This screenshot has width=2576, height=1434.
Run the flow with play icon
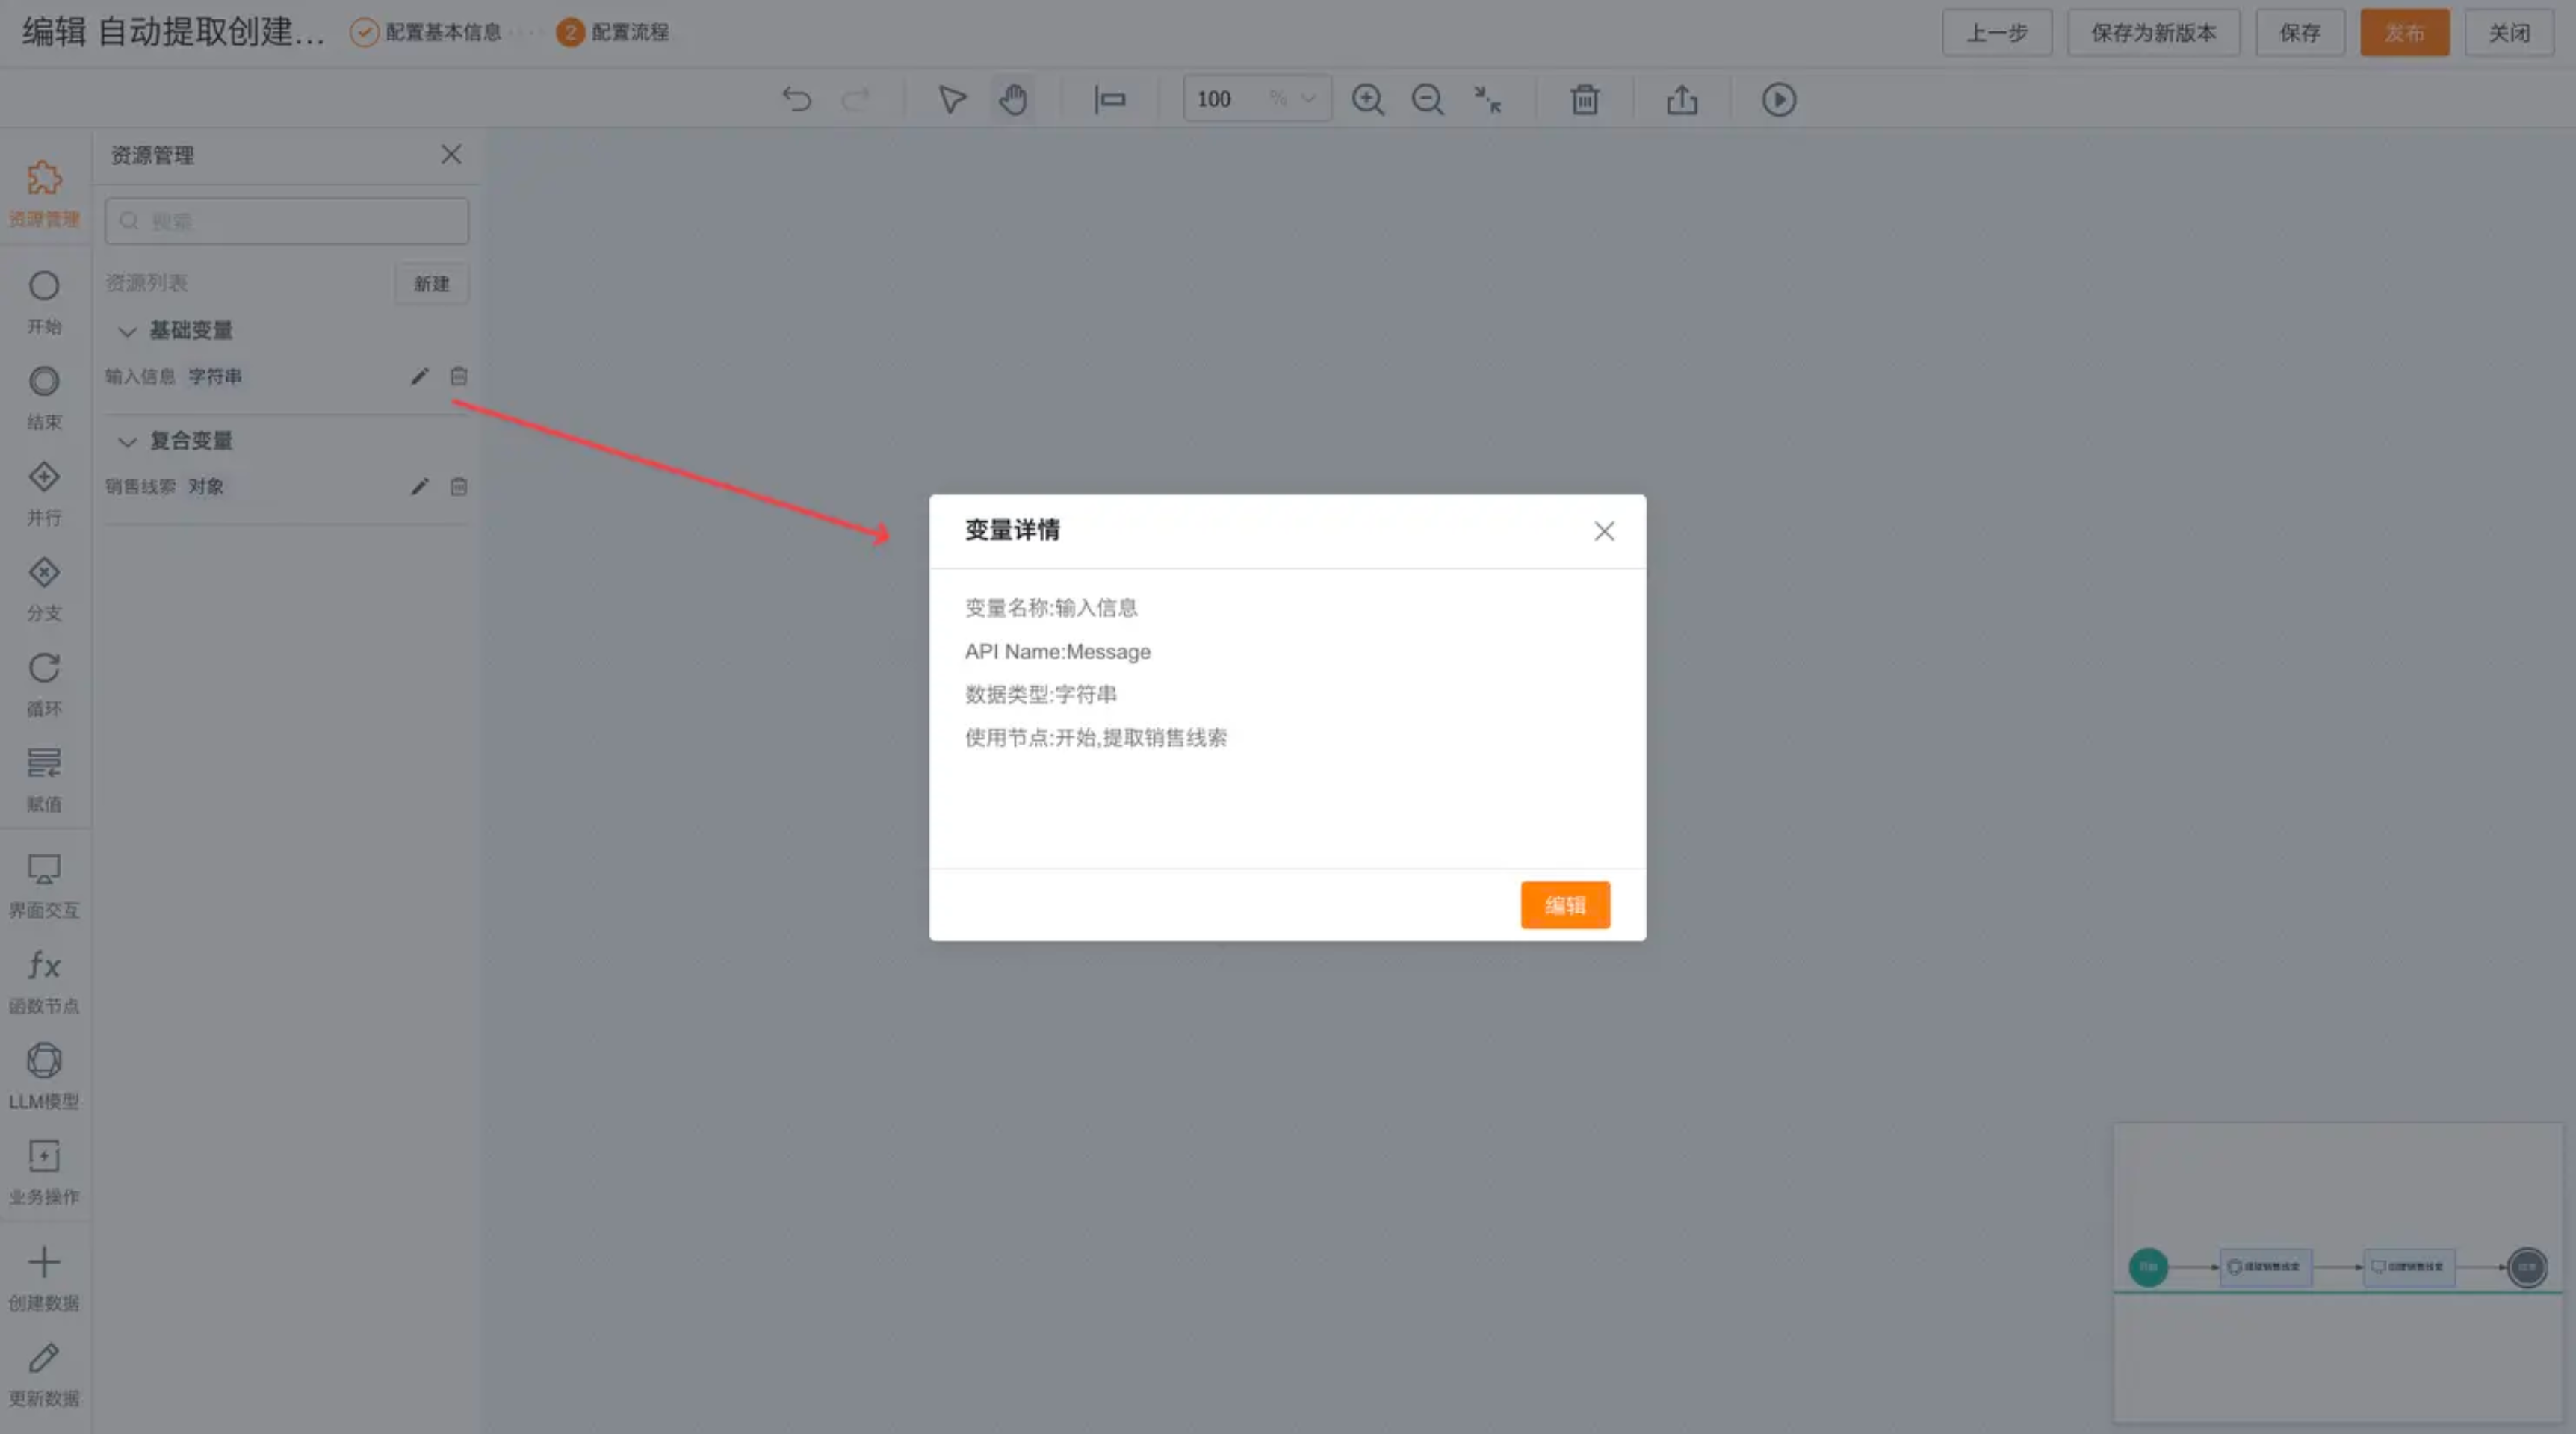tap(1778, 99)
